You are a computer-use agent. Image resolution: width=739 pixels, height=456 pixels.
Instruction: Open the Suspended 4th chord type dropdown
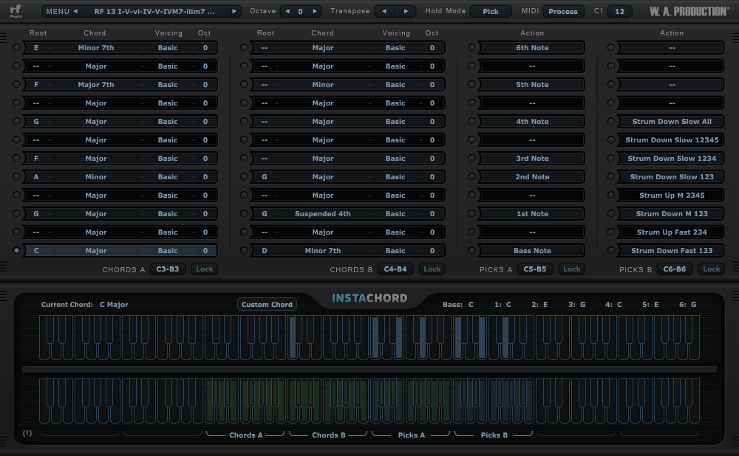pos(323,214)
